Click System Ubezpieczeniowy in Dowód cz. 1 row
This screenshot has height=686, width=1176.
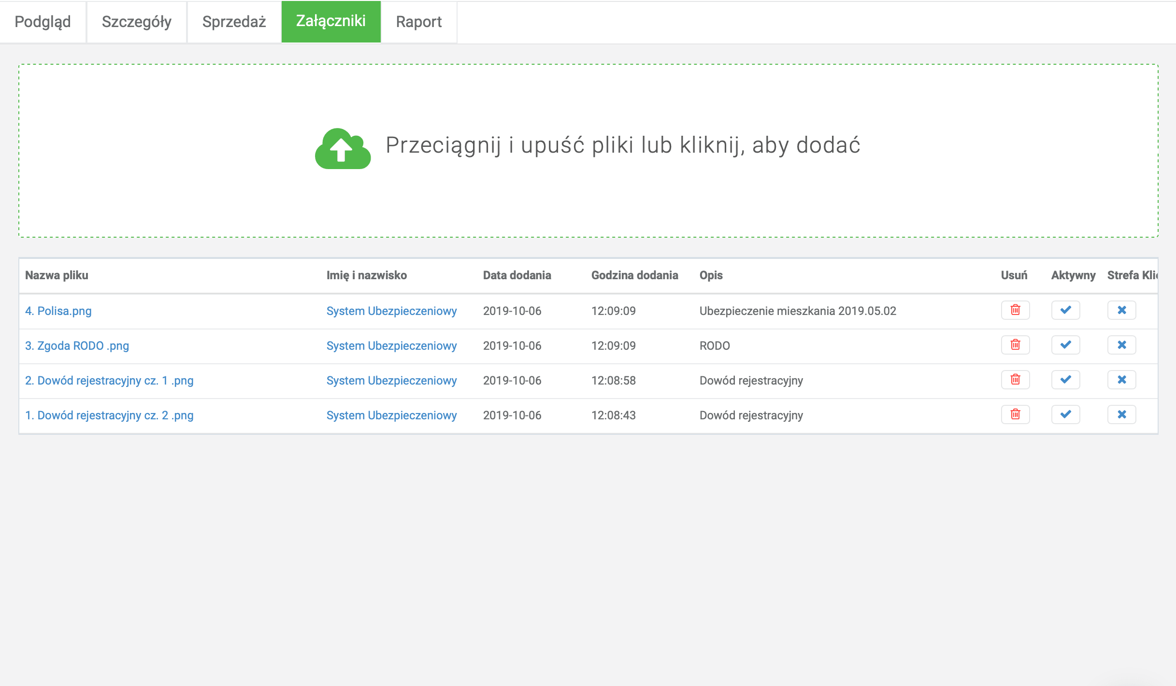[x=391, y=380]
